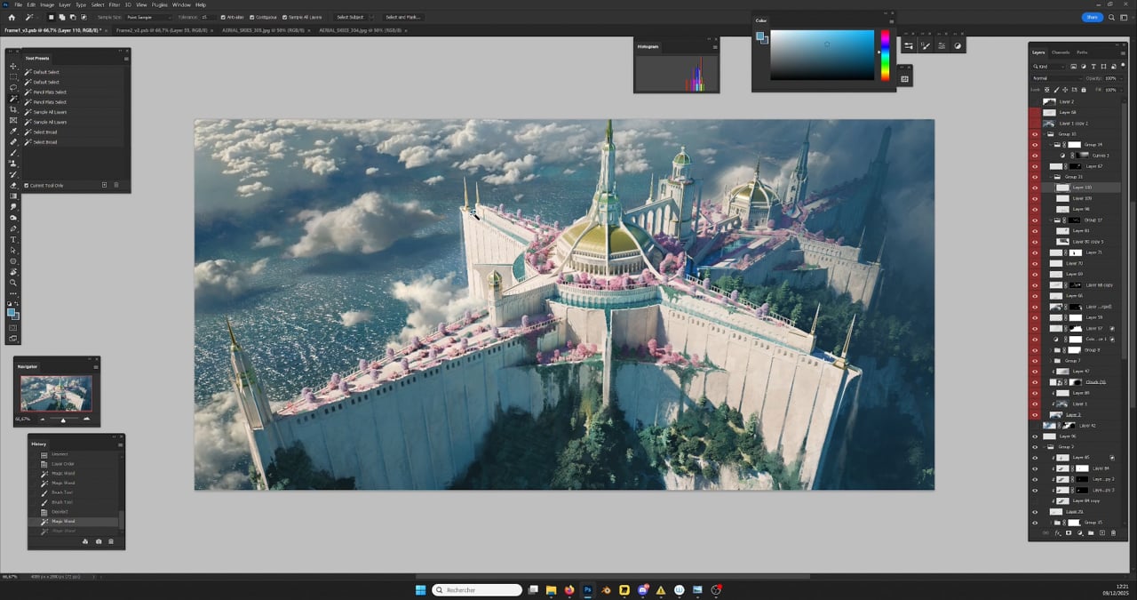The height and width of the screenshot is (600, 1137).
Task: Choose New Selection mode icon
Action: 52,17
